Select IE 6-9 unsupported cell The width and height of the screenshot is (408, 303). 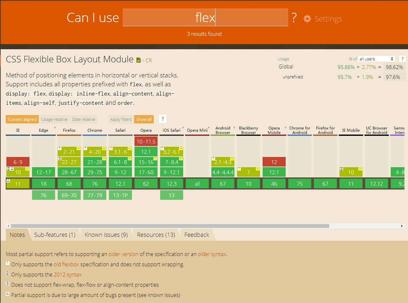tap(18, 162)
